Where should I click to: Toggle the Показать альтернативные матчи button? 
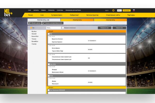53,23
